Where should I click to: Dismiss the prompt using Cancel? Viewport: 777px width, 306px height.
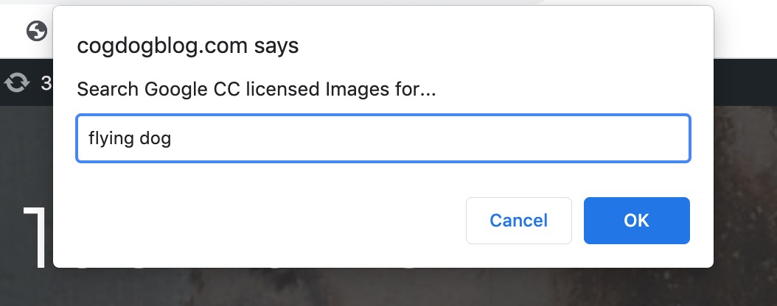(519, 221)
